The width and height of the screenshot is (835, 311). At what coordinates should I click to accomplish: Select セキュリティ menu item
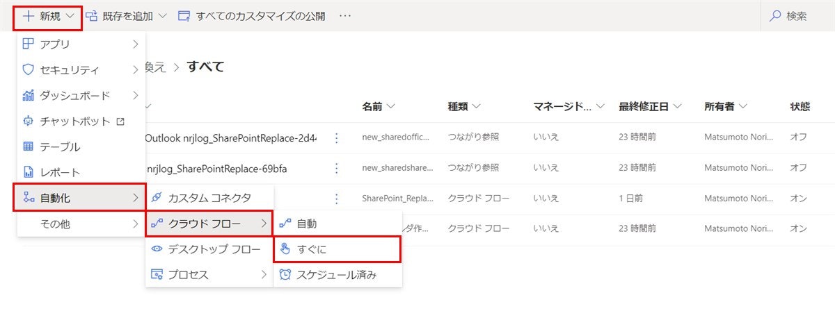(x=81, y=70)
